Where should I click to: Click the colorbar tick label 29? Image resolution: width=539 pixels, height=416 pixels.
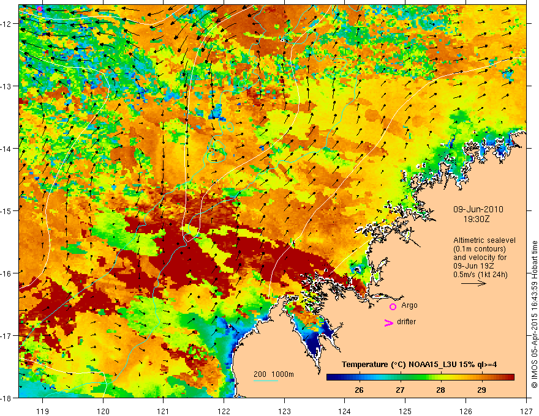481,390
